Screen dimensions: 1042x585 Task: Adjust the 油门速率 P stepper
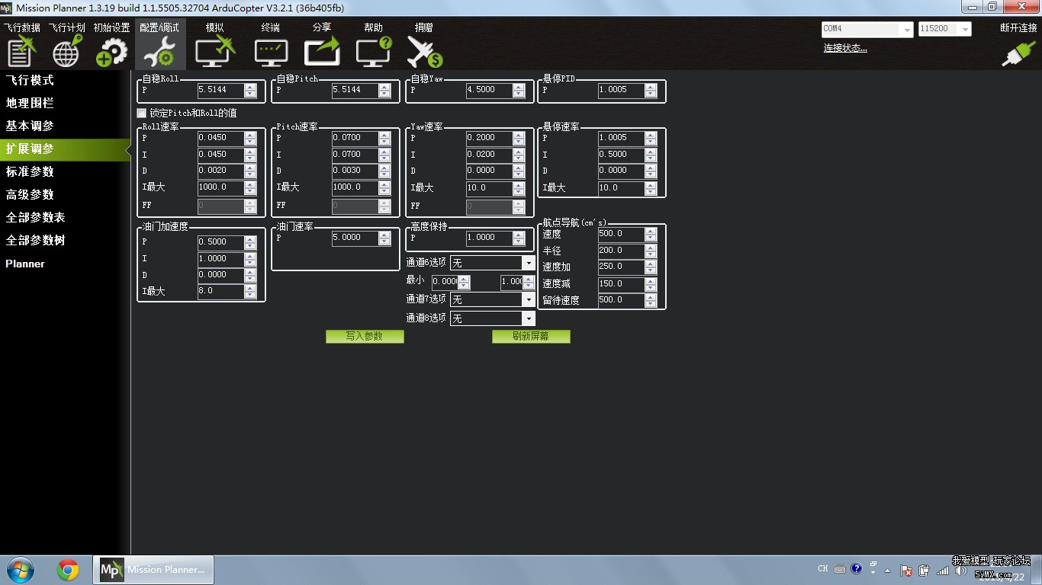384,238
